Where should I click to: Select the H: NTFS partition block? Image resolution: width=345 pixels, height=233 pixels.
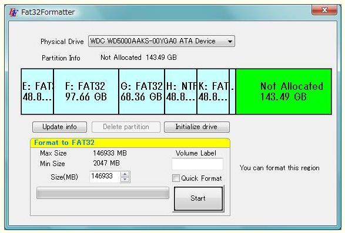pos(180,92)
